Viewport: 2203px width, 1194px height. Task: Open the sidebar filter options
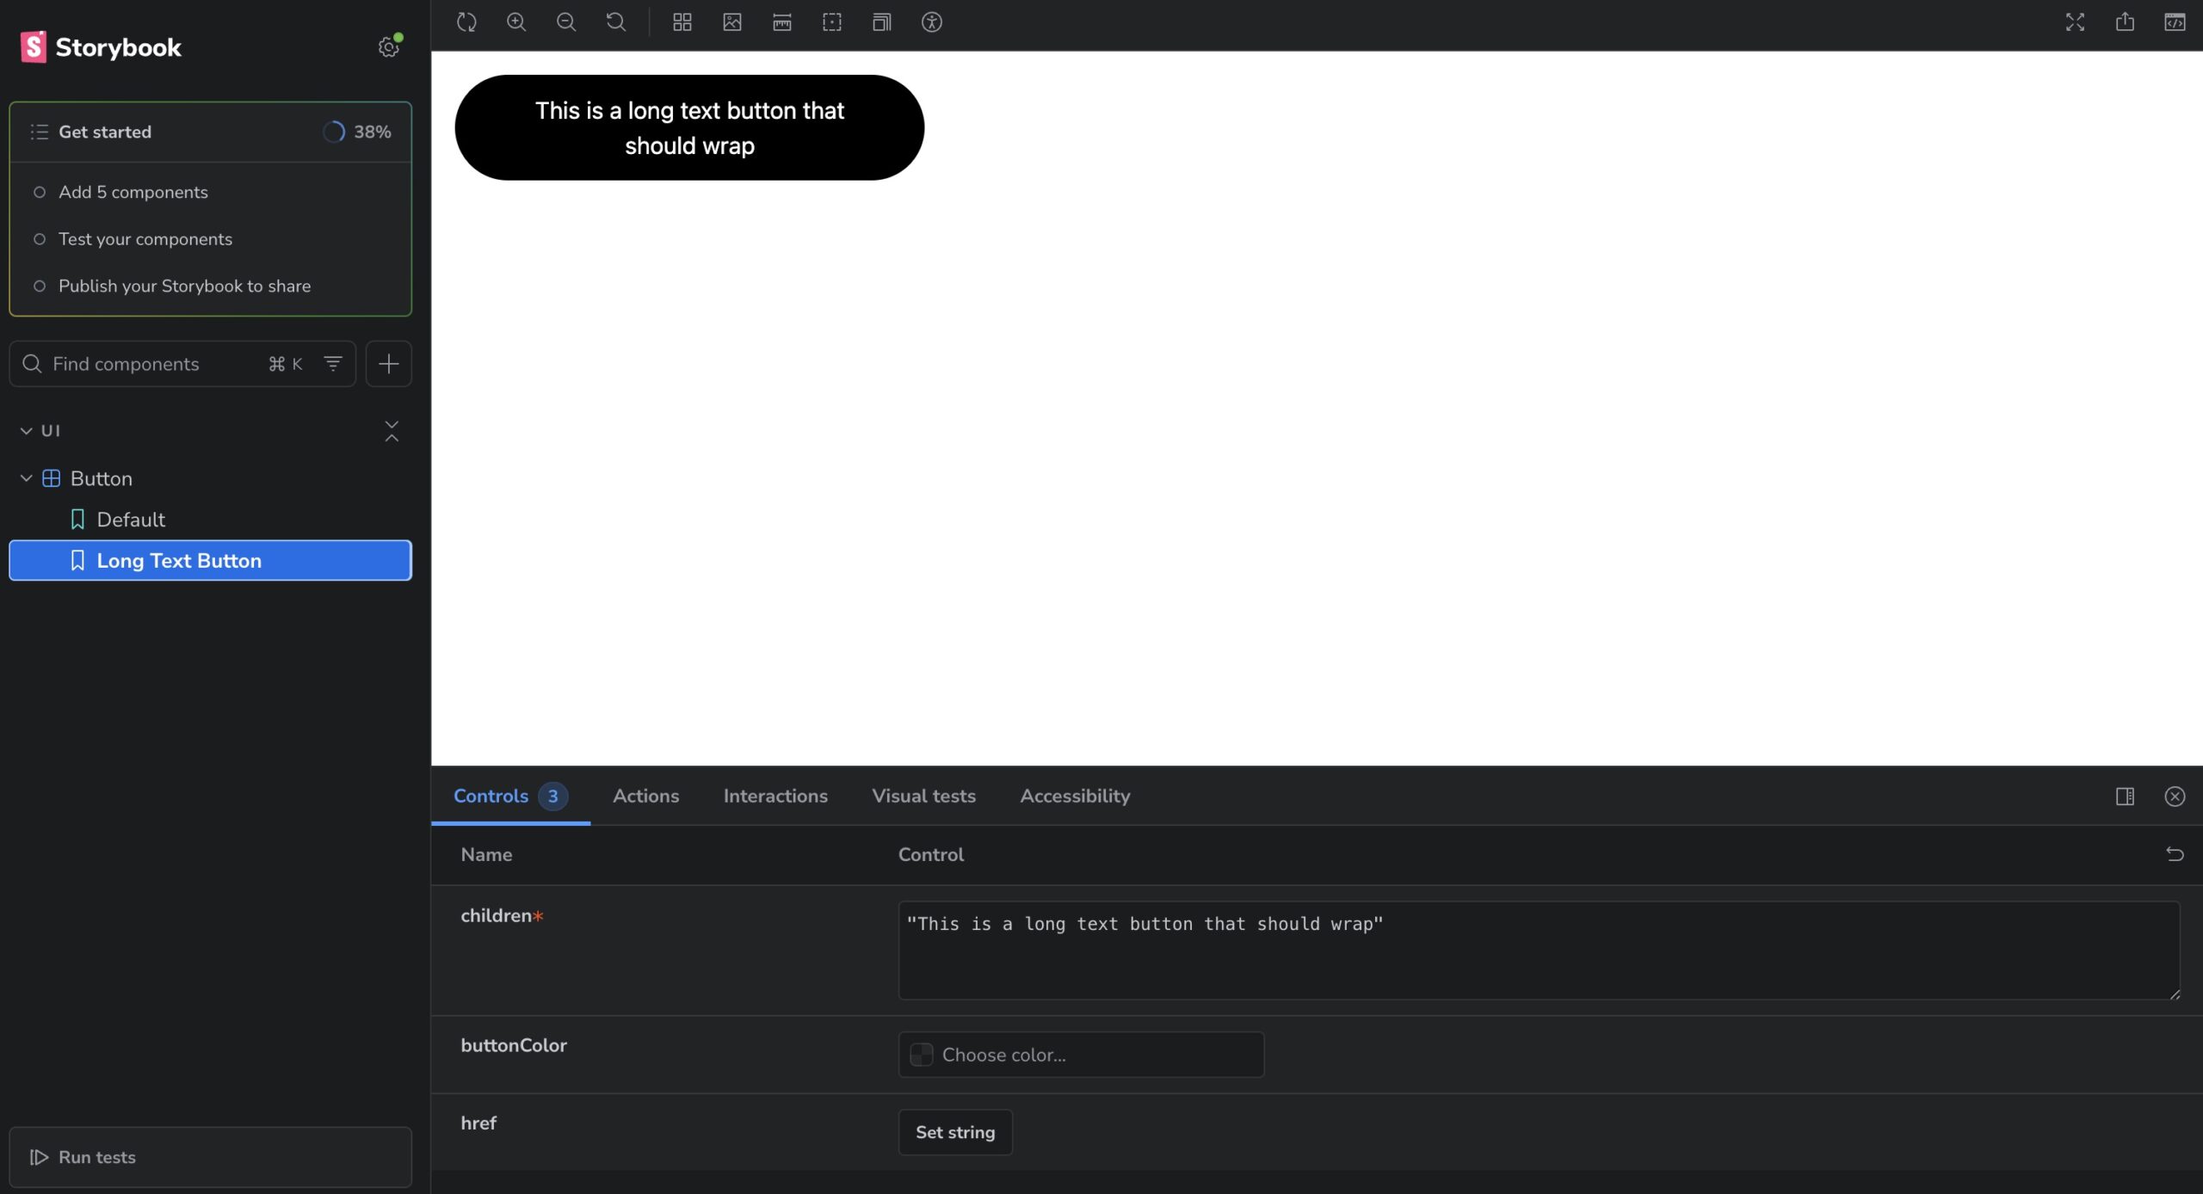(333, 364)
